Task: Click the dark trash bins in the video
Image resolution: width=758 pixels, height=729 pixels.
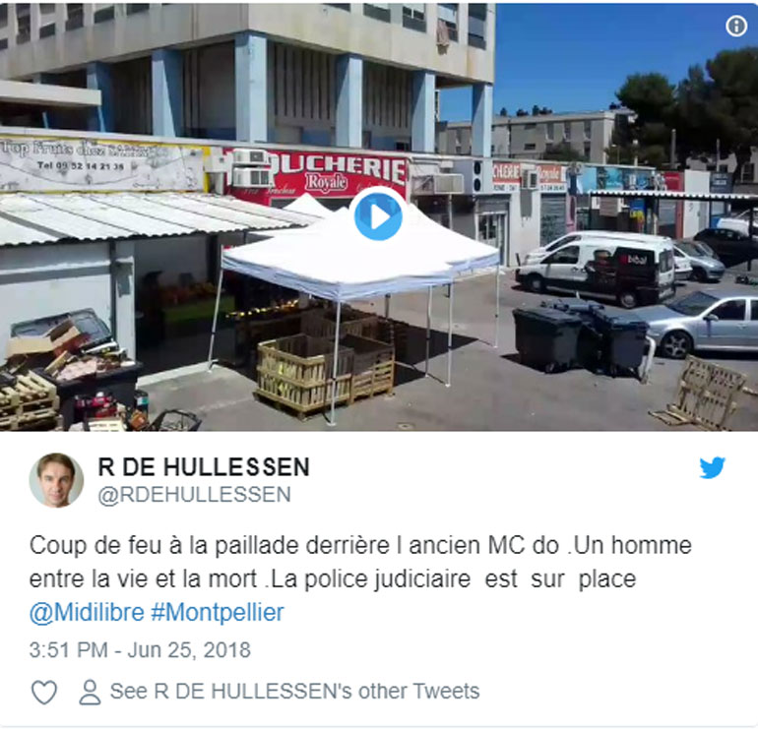Action: tap(582, 339)
